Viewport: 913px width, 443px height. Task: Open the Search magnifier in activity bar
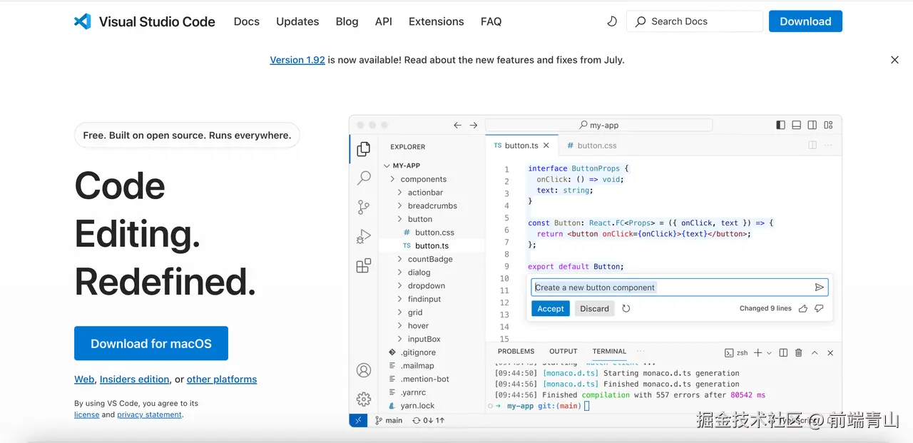[x=364, y=178]
